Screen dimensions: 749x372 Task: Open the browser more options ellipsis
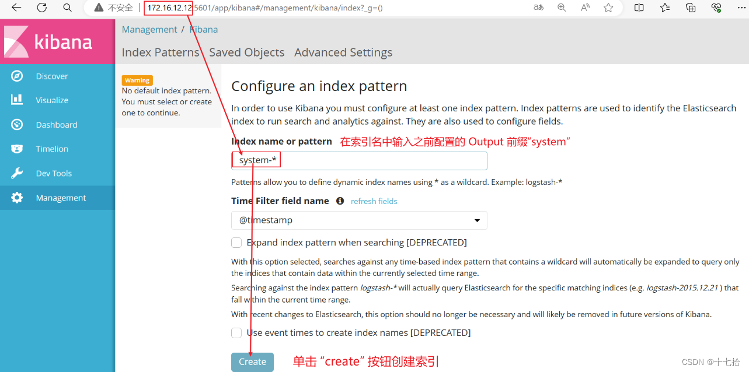[741, 8]
